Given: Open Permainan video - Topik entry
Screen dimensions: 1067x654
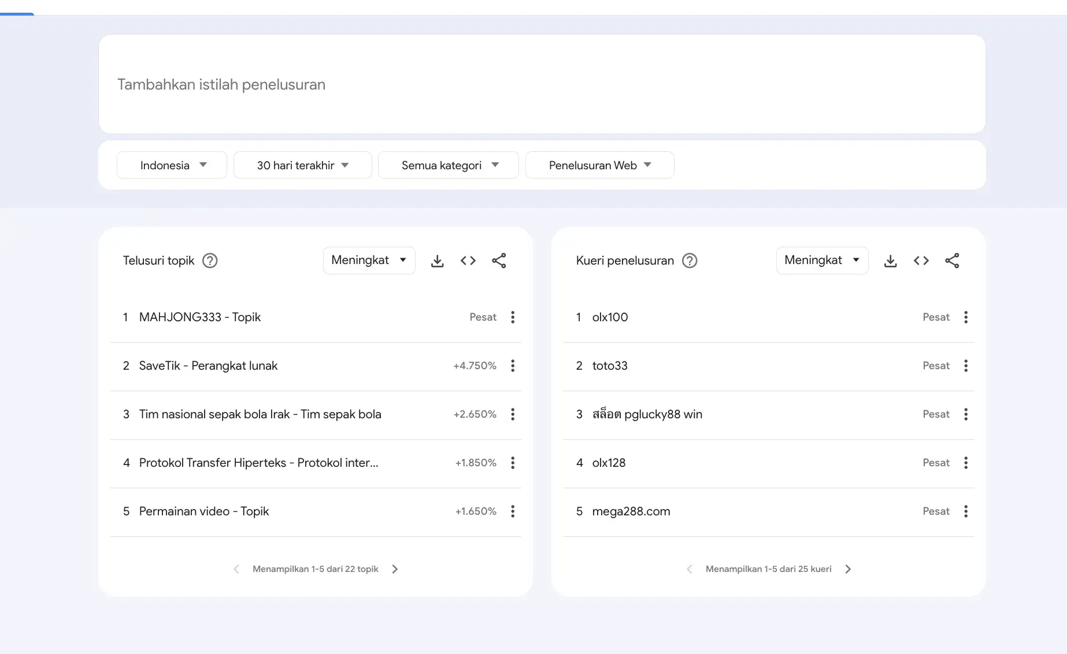Looking at the screenshot, I should pos(204,511).
